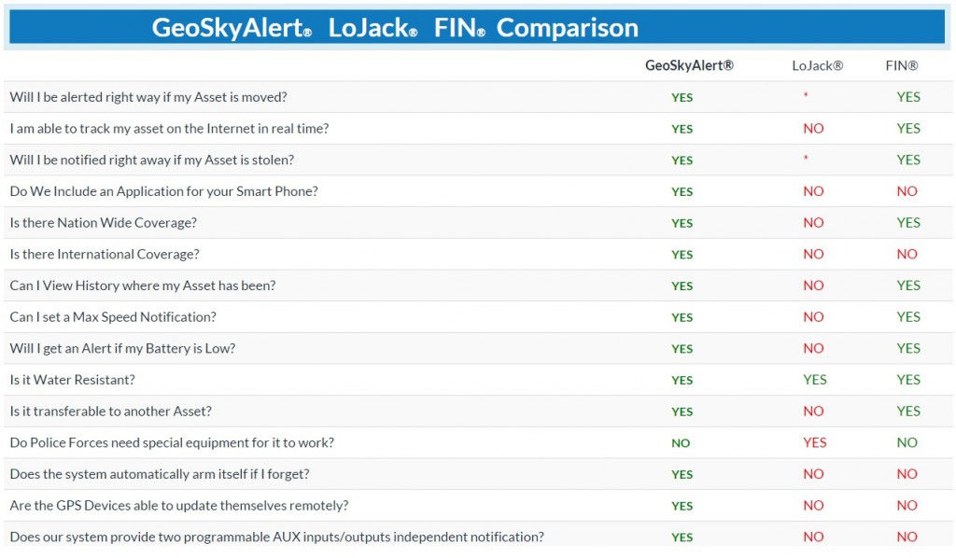
Task: Click FIN's YES for Nation Wide Coverage
Action: tap(908, 222)
